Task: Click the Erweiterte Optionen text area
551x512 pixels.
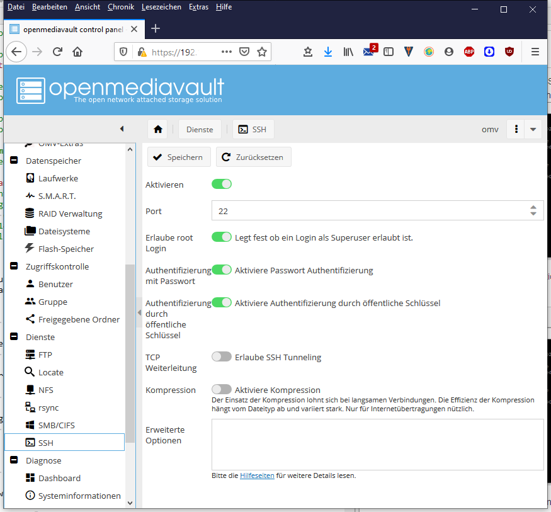Action: [377, 444]
